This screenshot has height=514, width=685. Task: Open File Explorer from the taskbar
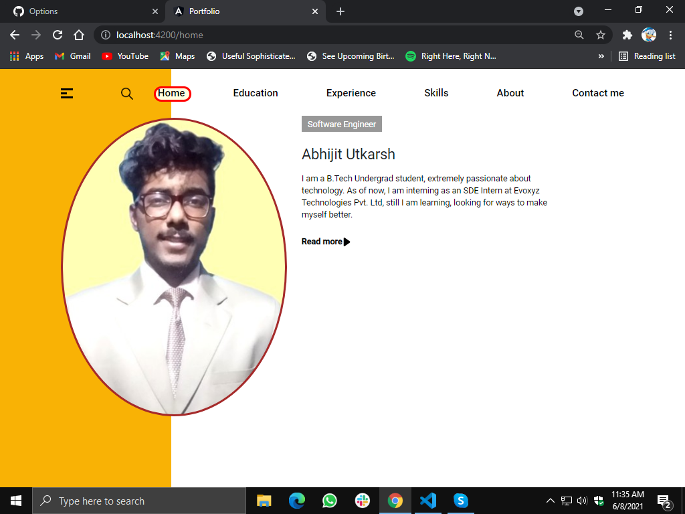[264, 501]
